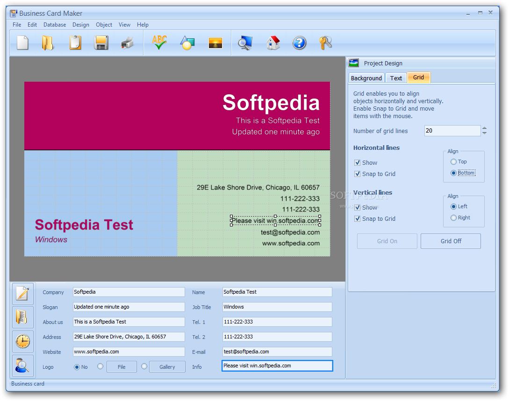Select the radio button beside File

pyautogui.click(x=100, y=366)
